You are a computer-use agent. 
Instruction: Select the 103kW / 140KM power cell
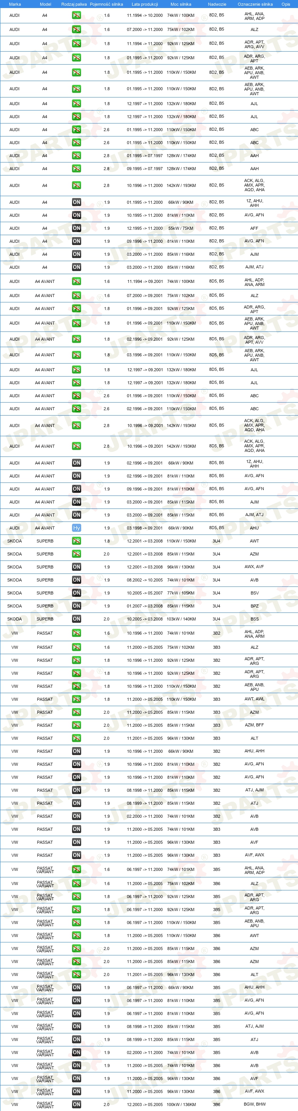click(x=181, y=619)
